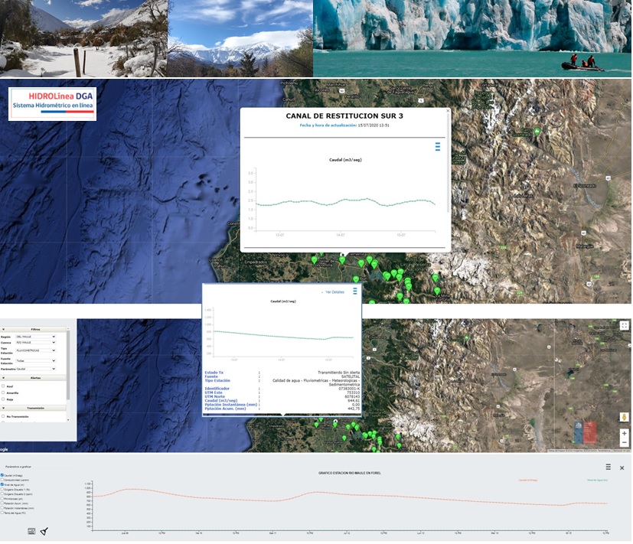
Task: Check the Roja alert checkbox
Action: (3, 399)
